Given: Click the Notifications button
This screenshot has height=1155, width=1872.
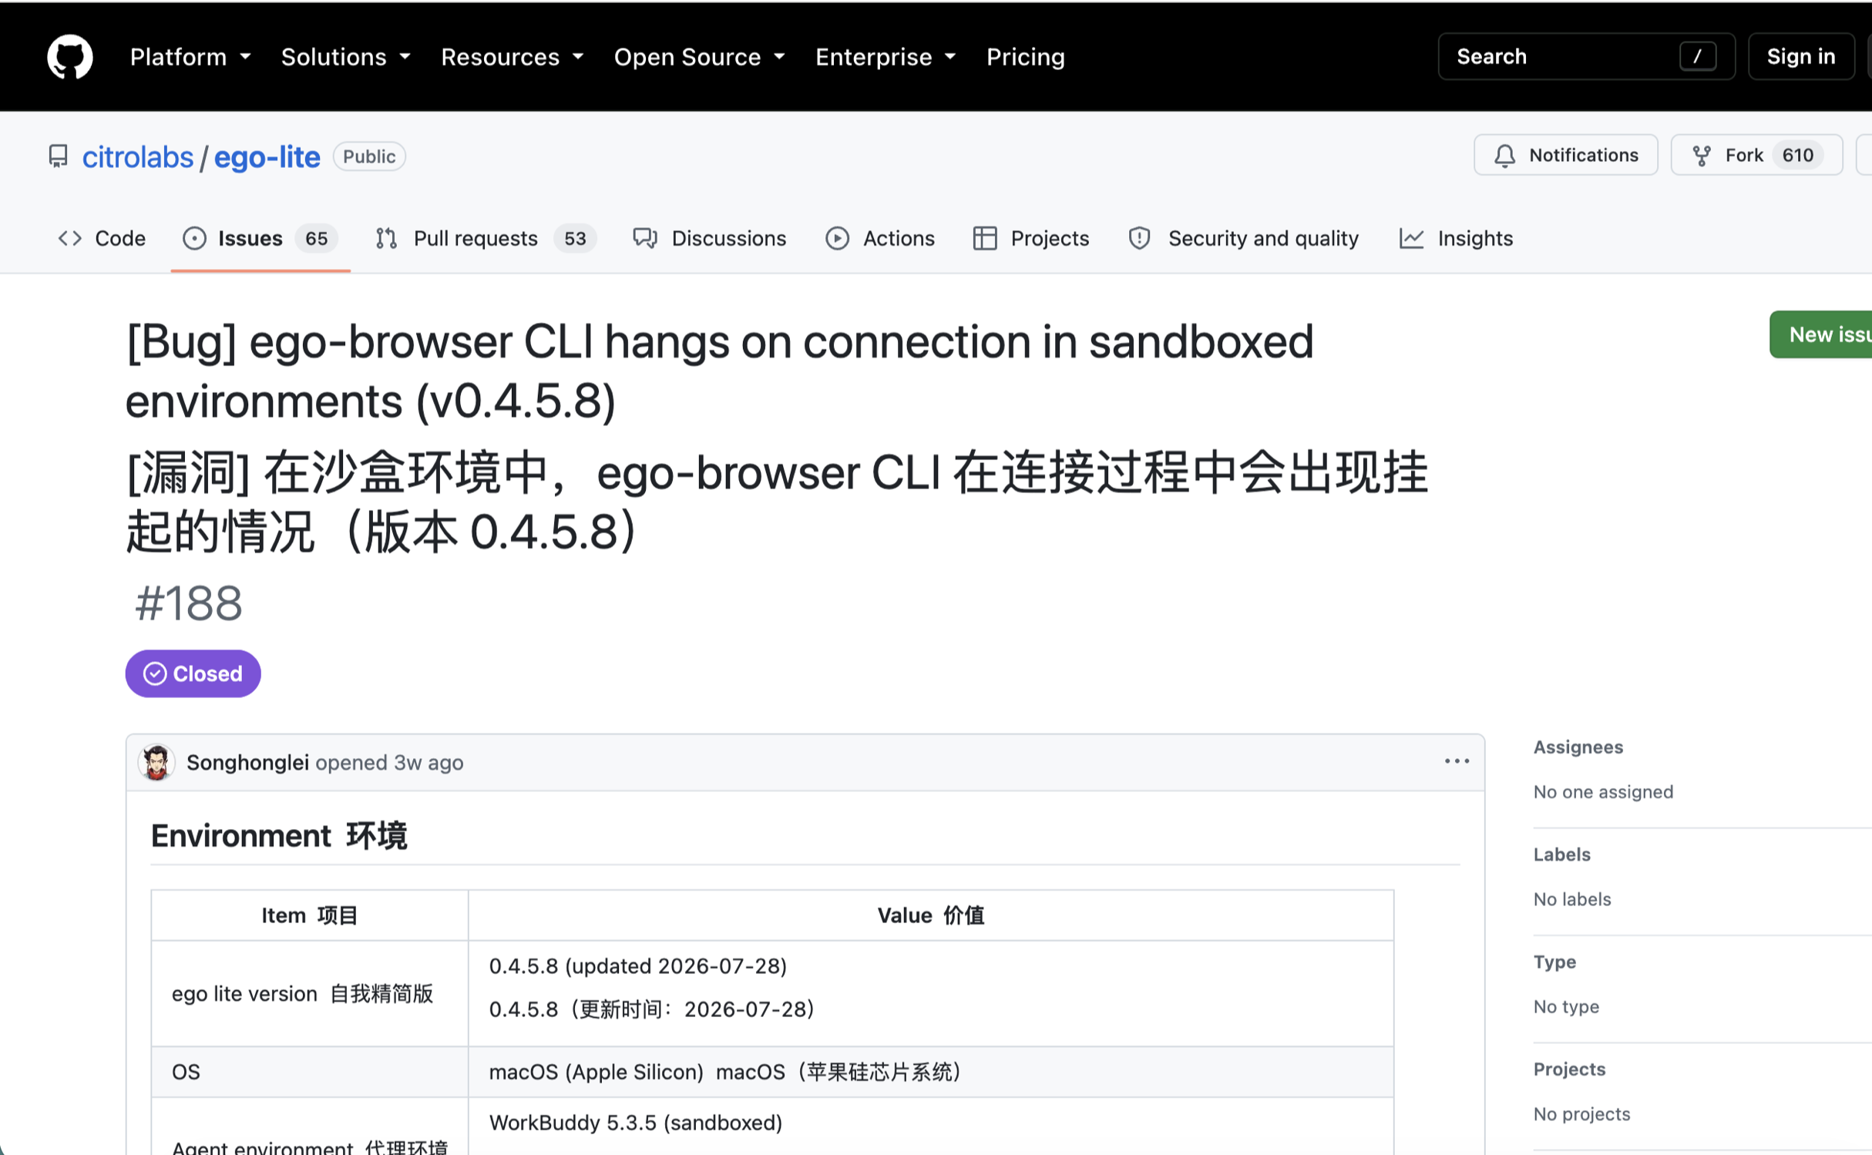Looking at the screenshot, I should pyautogui.click(x=1565, y=155).
